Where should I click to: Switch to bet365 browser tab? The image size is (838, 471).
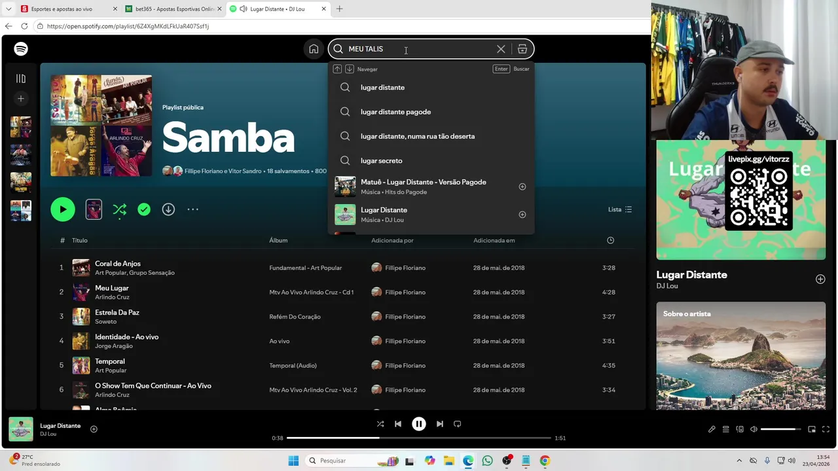click(173, 9)
